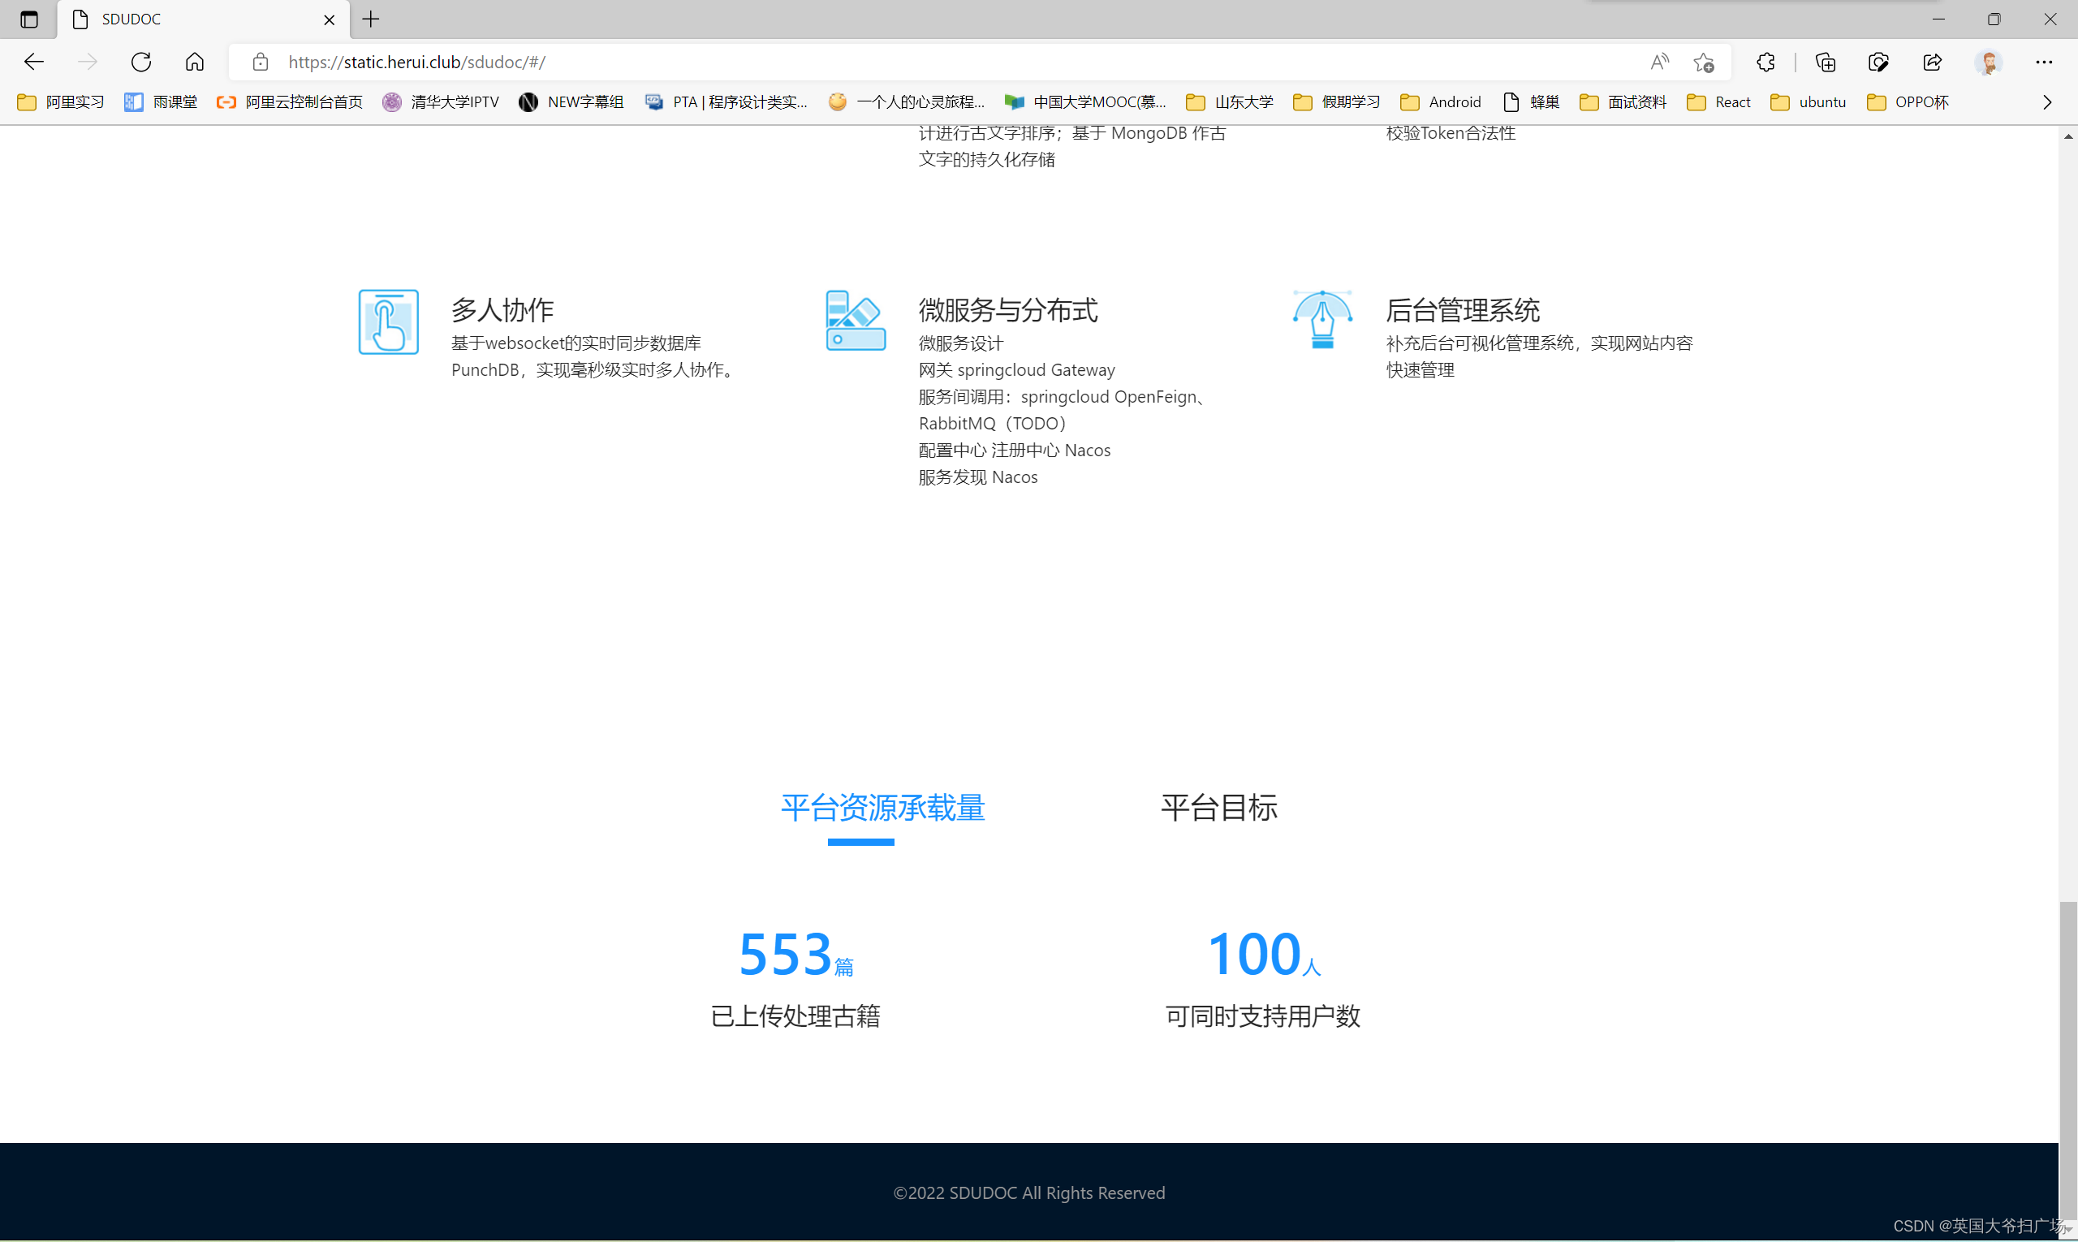Expand the 假期学习 bookmark folder
Image resolution: width=2078 pixels, height=1242 pixels.
click(x=1338, y=102)
